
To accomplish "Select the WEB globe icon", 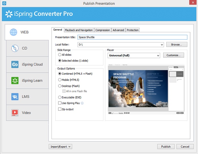I will pos(14,32).
